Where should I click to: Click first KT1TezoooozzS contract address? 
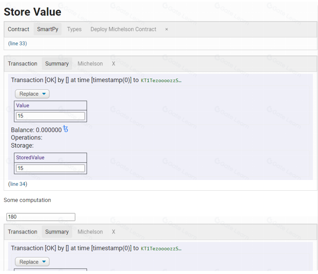161,81
